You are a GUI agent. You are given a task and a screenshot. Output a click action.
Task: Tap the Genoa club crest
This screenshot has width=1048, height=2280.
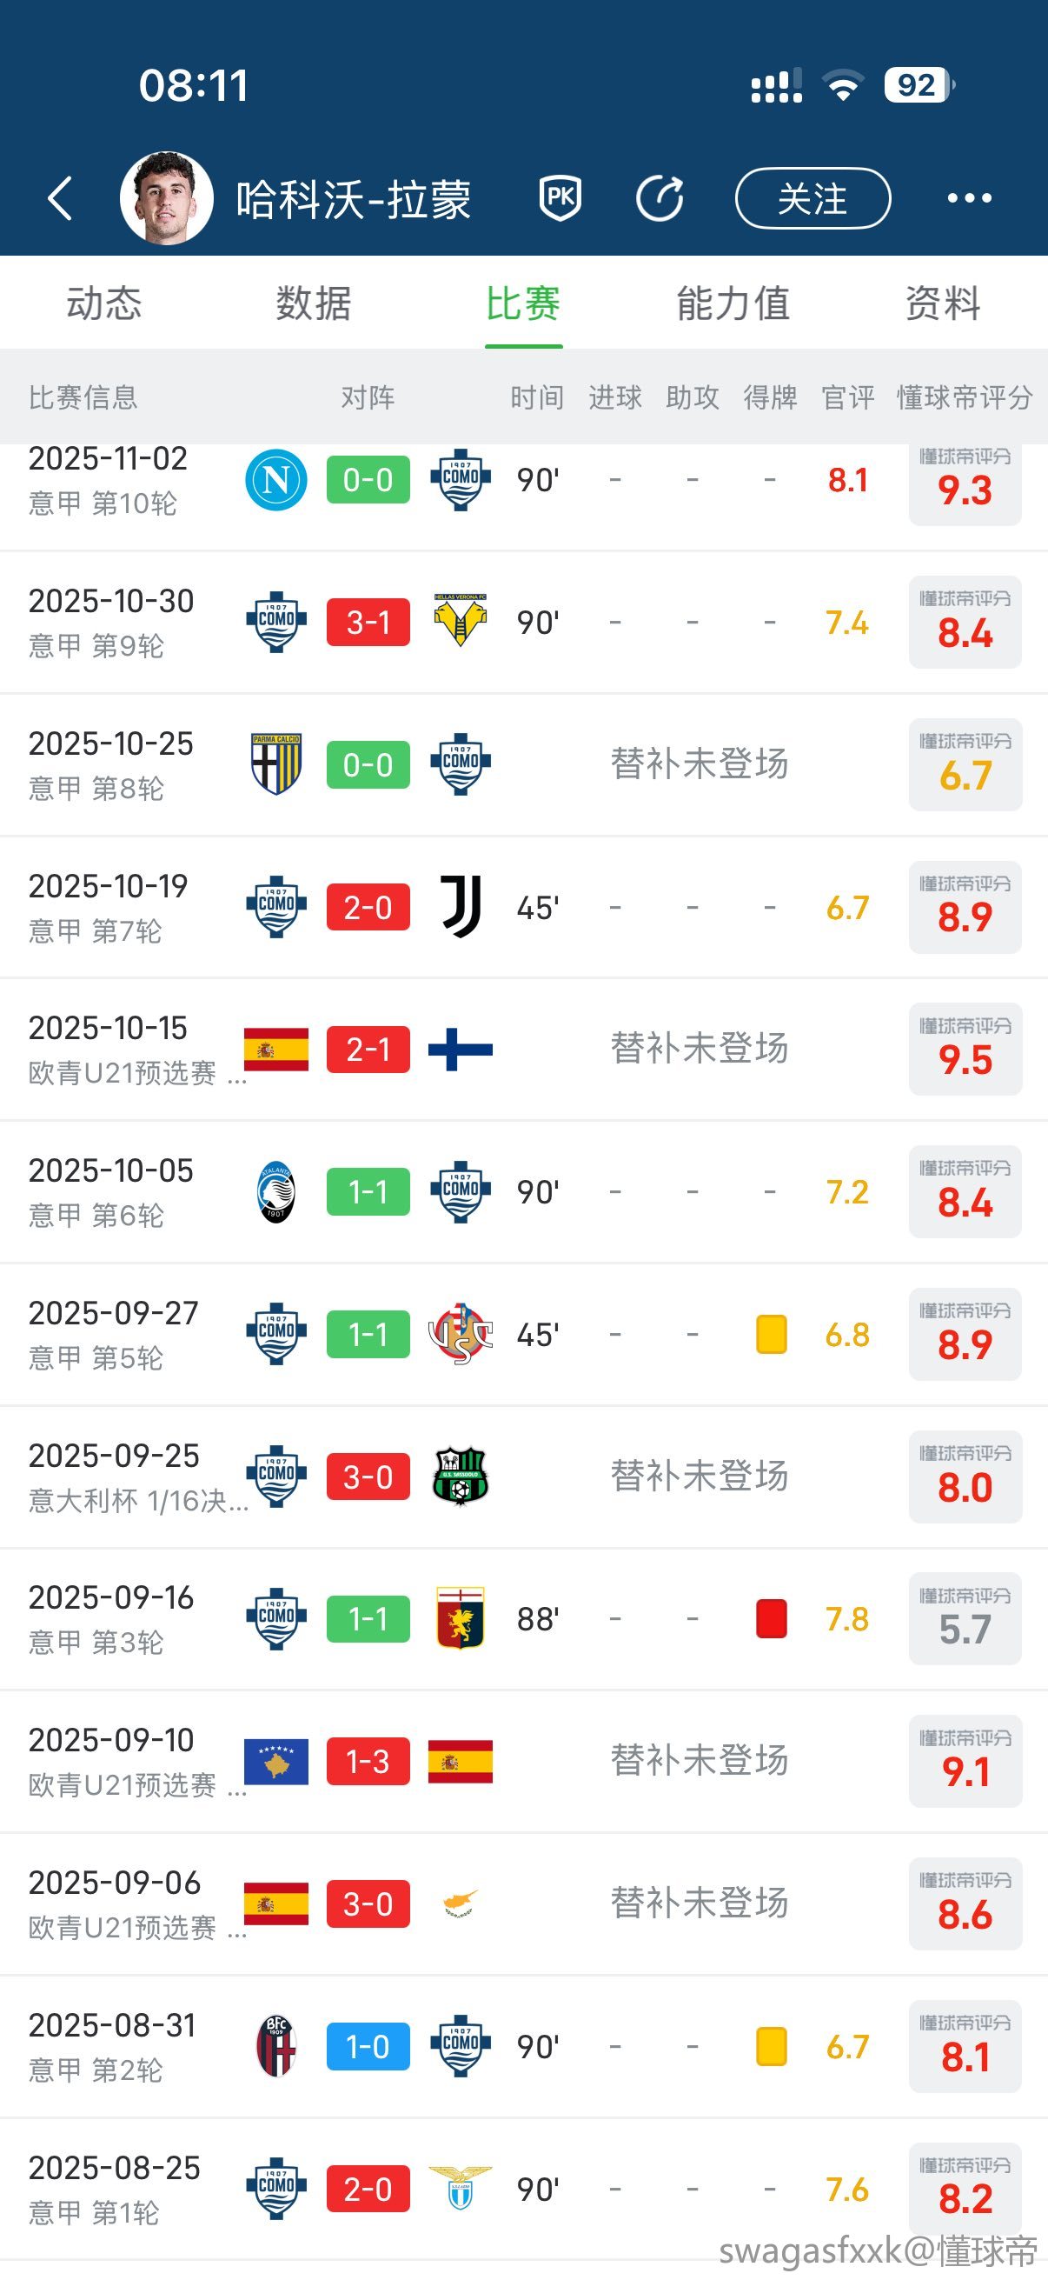tap(461, 1619)
